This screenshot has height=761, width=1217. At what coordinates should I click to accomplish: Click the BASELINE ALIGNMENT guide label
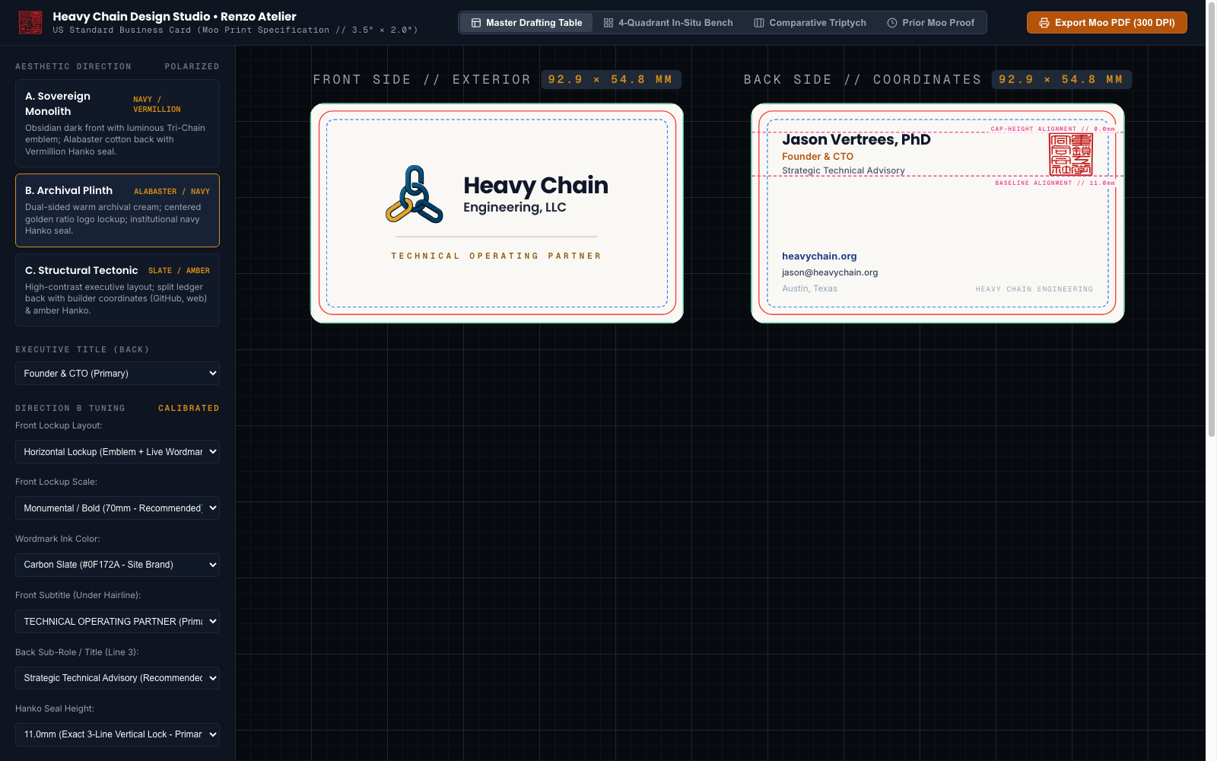1055,183
